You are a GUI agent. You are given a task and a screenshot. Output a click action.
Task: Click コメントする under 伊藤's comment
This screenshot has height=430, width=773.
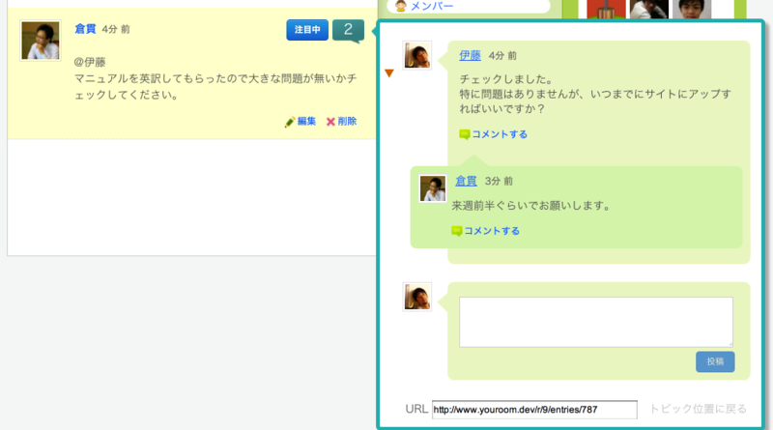coord(500,134)
